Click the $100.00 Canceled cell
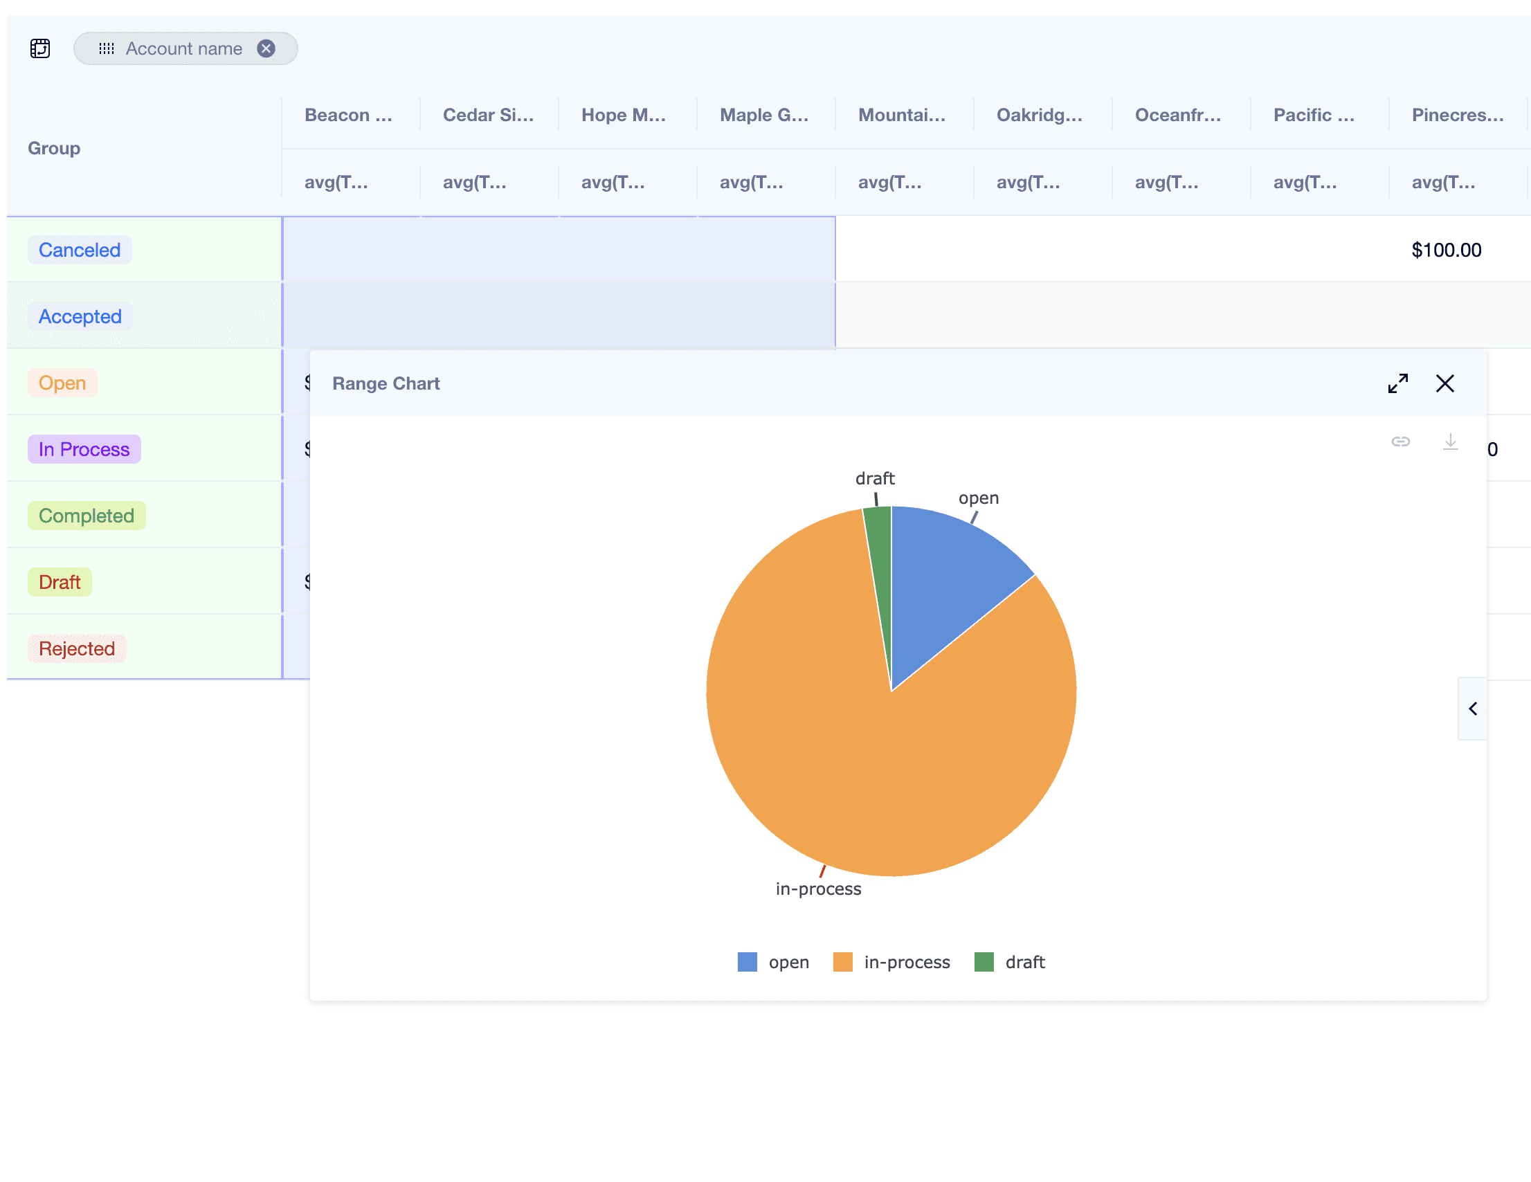 click(1445, 251)
